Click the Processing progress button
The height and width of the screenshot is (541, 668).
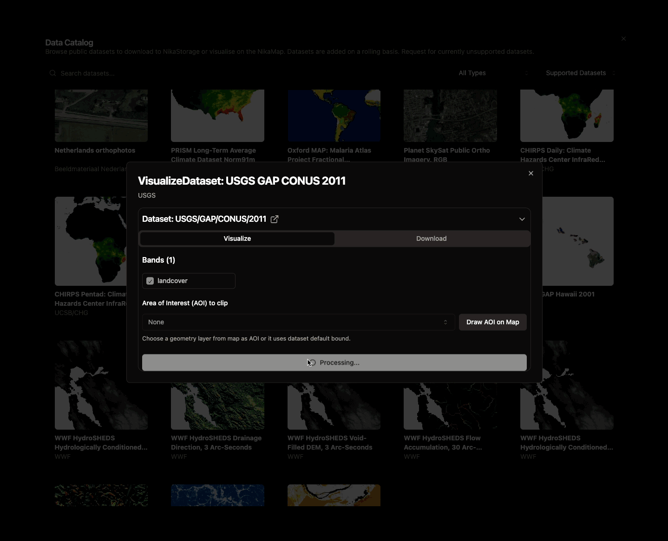[334, 362]
